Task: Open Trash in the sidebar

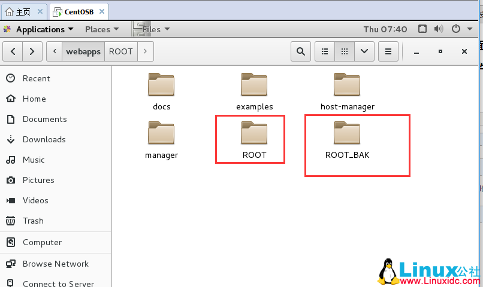Action: pos(33,221)
